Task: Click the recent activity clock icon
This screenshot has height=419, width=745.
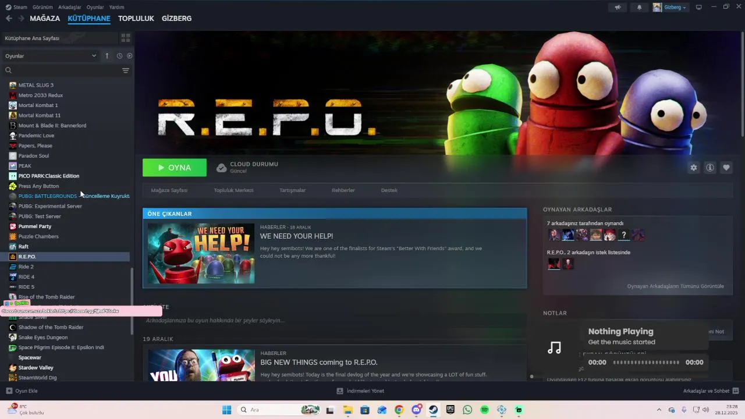Action: click(119, 56)
